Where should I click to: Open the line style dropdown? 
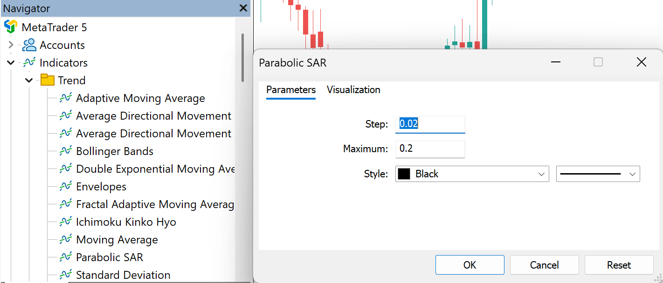[x=598, y=174]
